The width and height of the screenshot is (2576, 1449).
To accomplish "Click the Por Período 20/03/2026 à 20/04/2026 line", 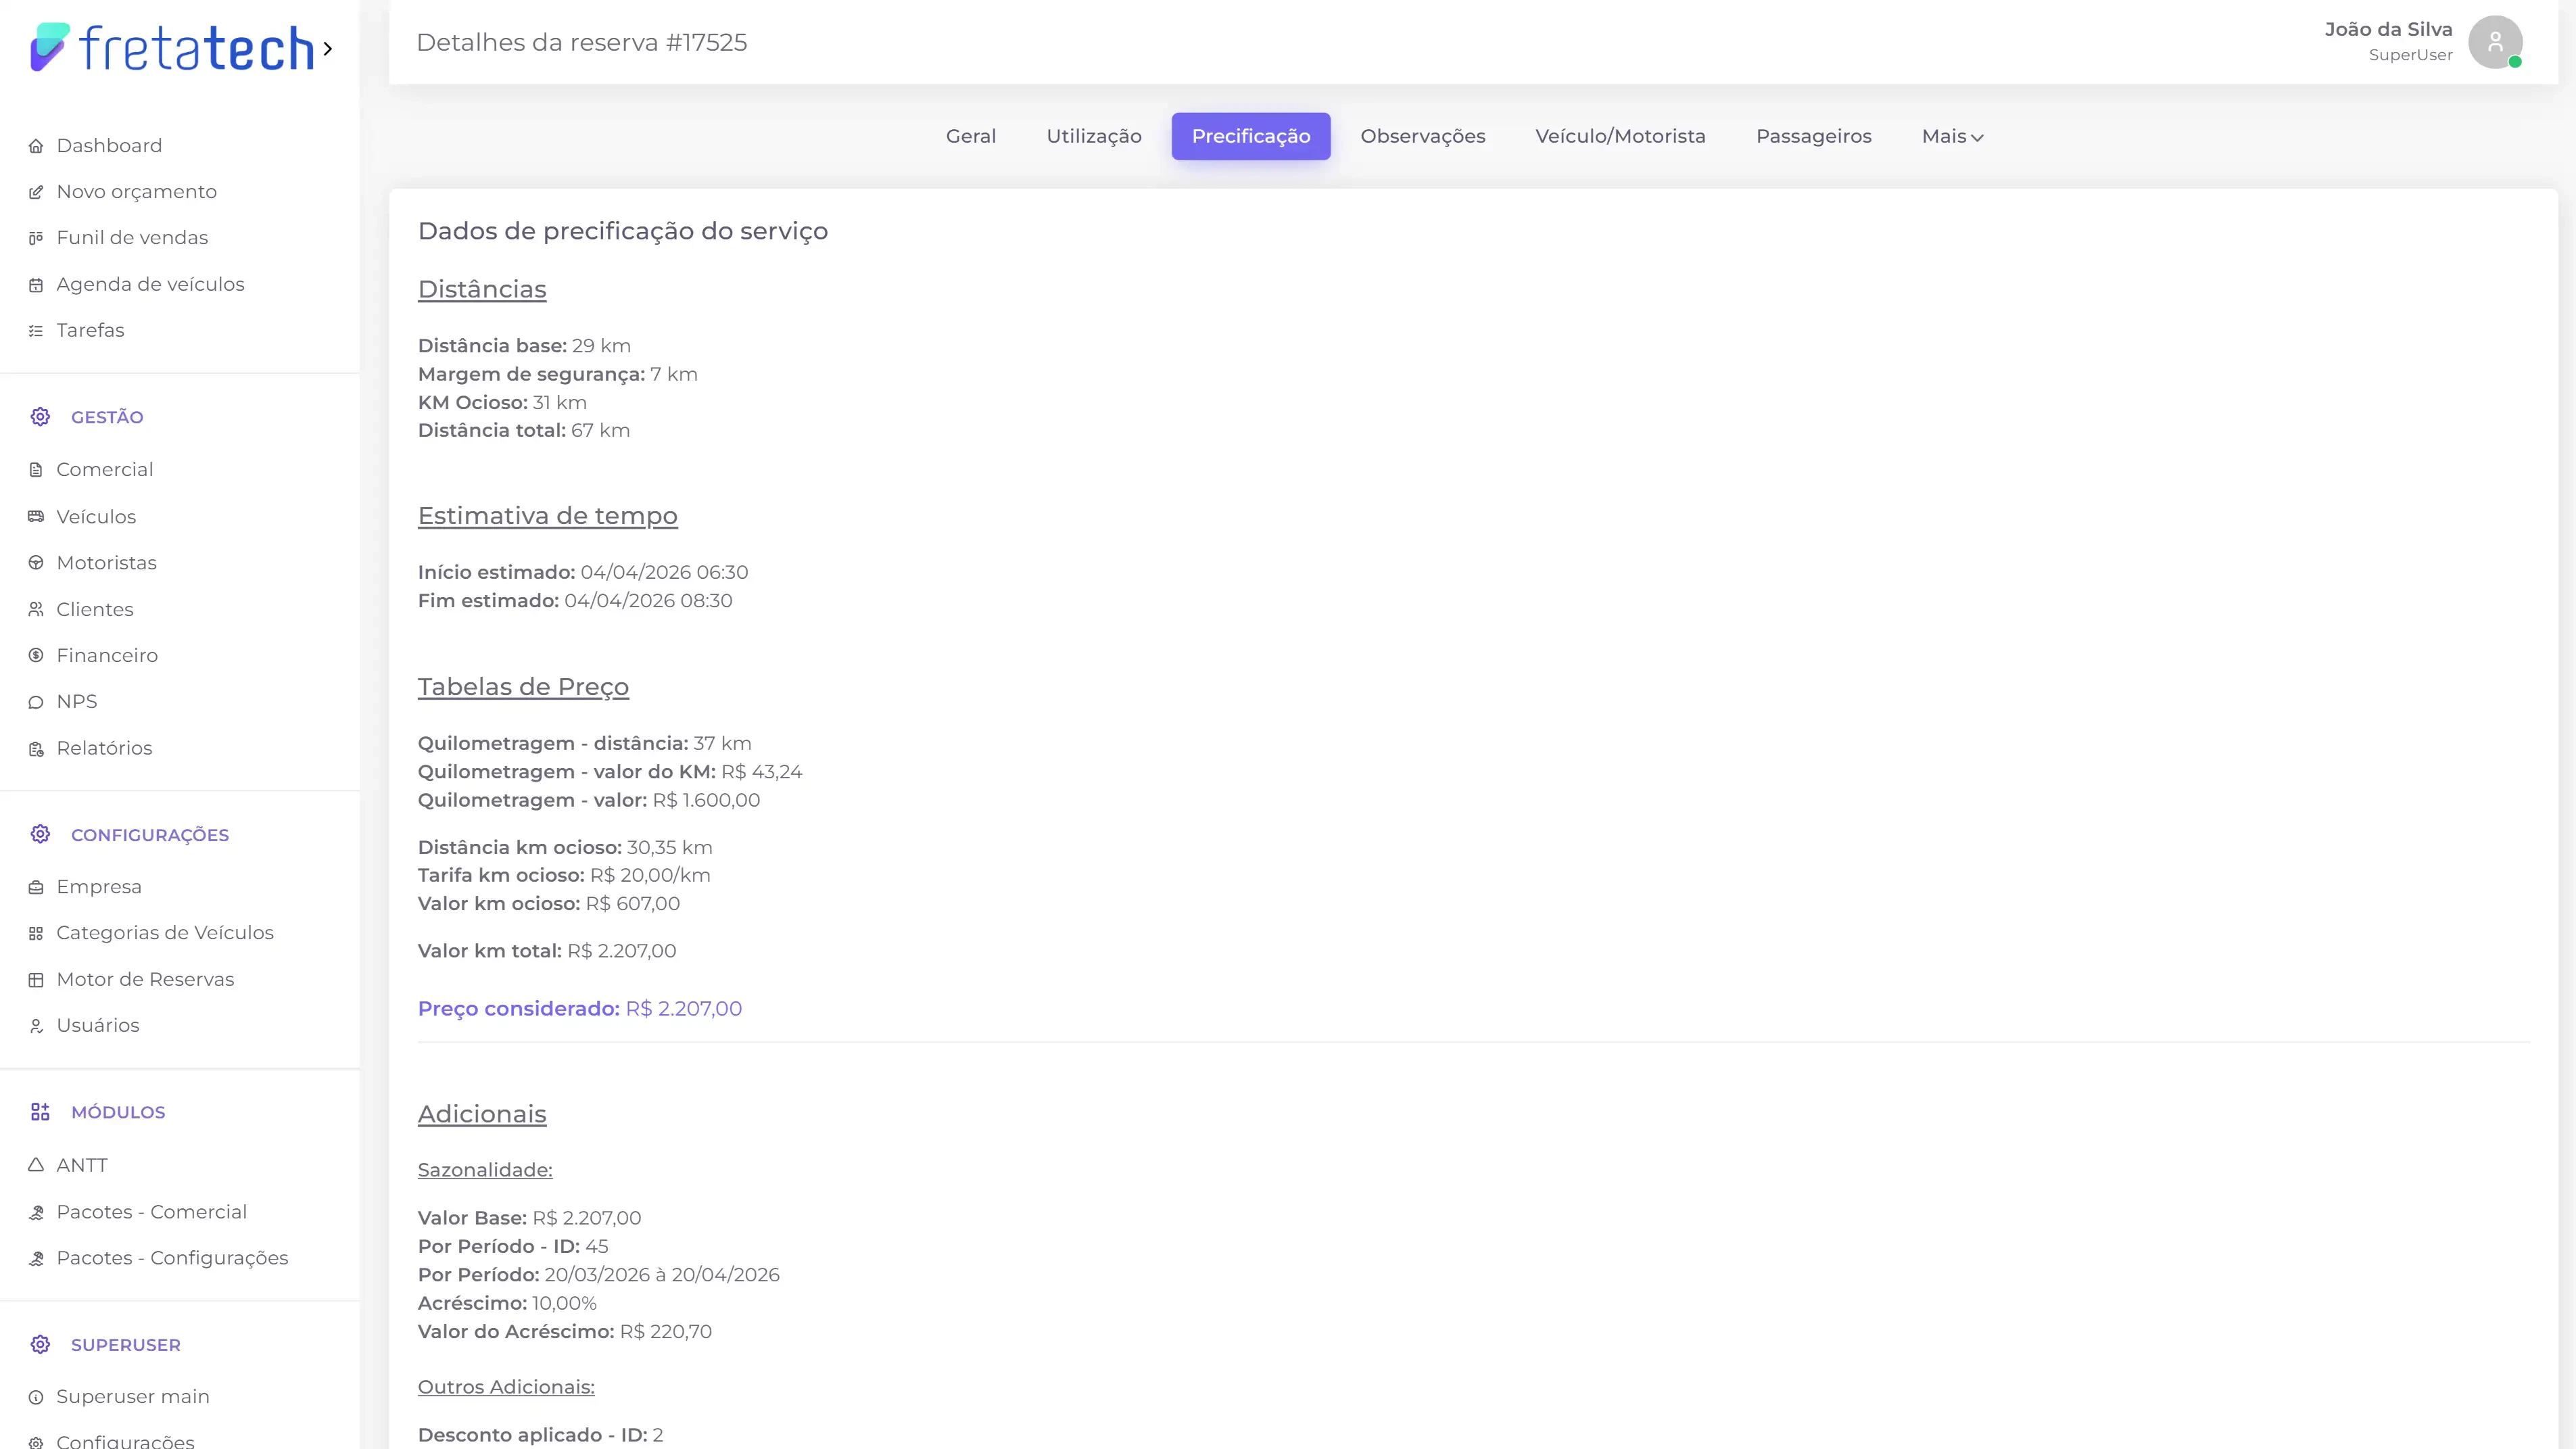I will [x=599, y=1275].
